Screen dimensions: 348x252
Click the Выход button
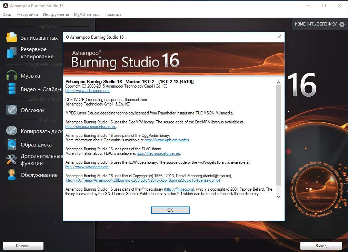tap(321, 245)
